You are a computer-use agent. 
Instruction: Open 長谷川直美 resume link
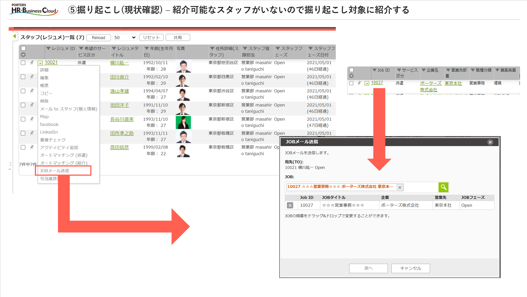coord(122,119)
